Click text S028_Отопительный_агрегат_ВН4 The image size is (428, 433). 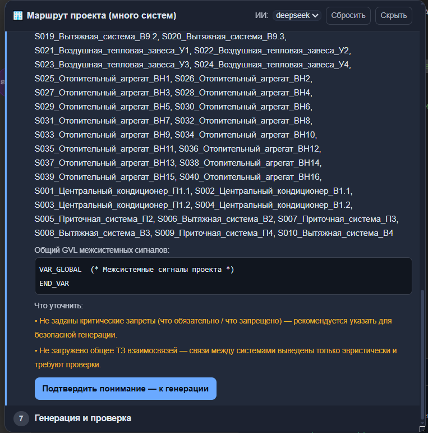242,93
